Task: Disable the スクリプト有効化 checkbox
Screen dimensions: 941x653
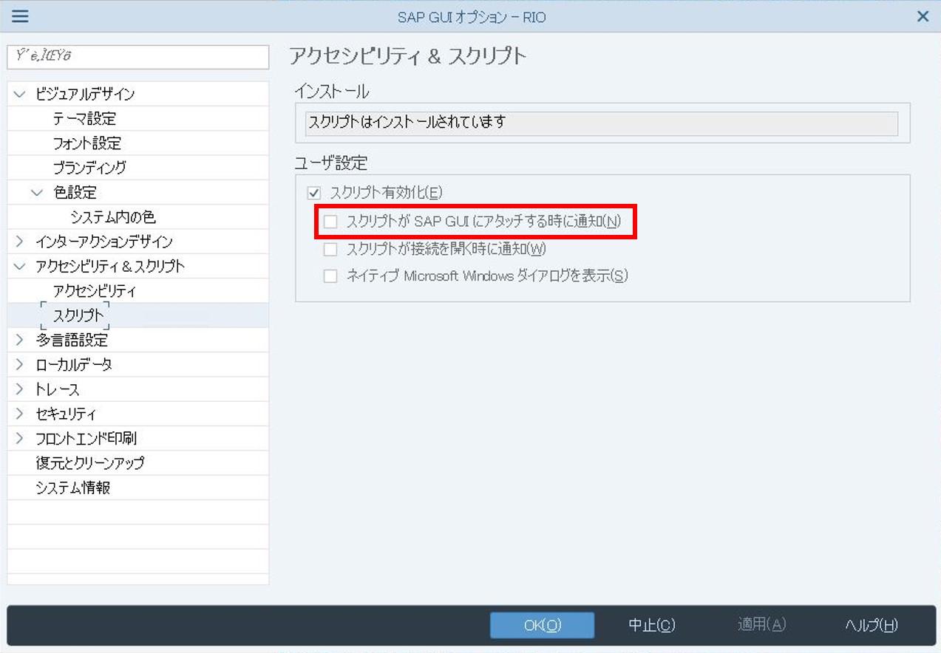Action: click(315, 194)
